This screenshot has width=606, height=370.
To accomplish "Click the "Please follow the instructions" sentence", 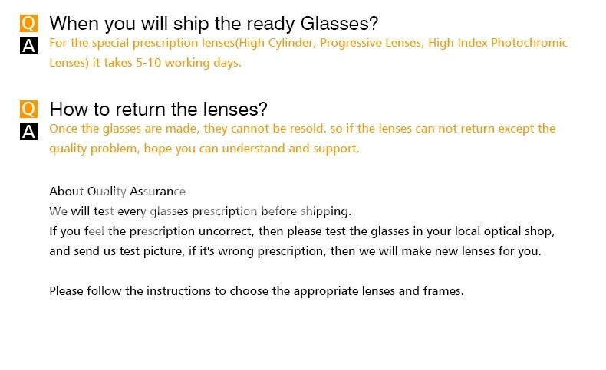I will (x=256, y=290).
